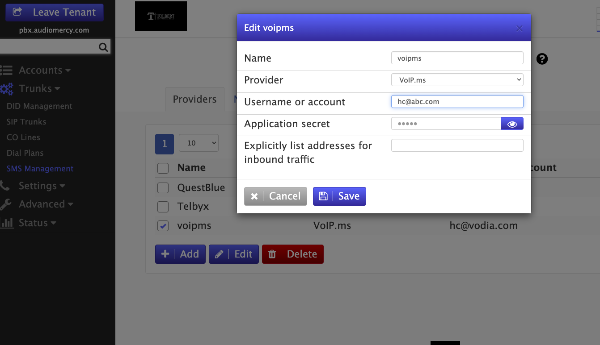This screenshot has height=345, width=600.
Task: Click the Name input field
Action: coord(457,58)
